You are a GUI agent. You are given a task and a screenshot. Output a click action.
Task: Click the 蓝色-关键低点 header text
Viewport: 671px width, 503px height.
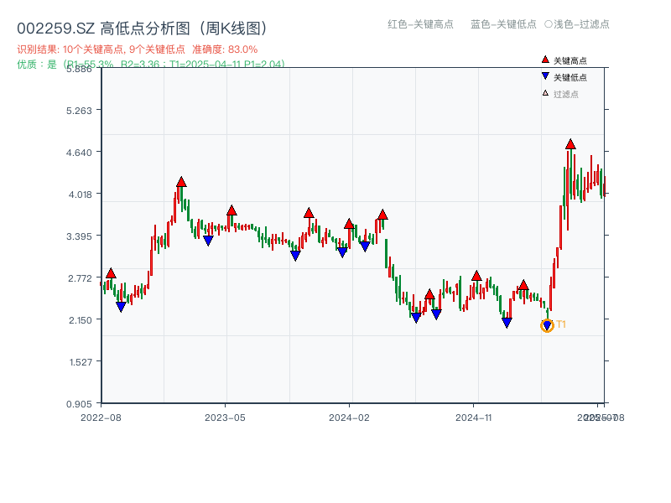tap(503, 24)
